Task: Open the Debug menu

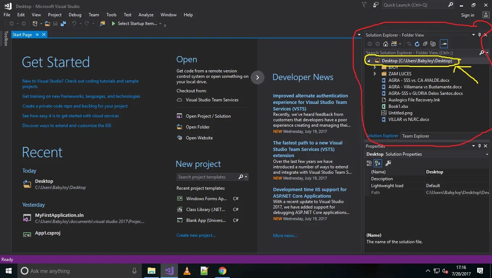Action: pos(75,15)
